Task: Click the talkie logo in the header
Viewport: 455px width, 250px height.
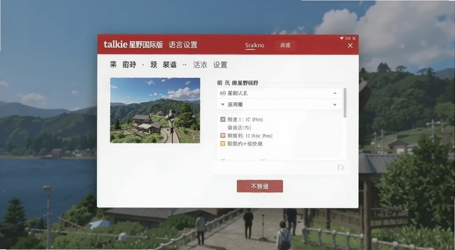Action: (115, 44)
